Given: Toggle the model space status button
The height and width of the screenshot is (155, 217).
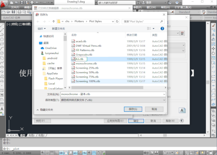Looking at the screenshot, I should 146,153.
